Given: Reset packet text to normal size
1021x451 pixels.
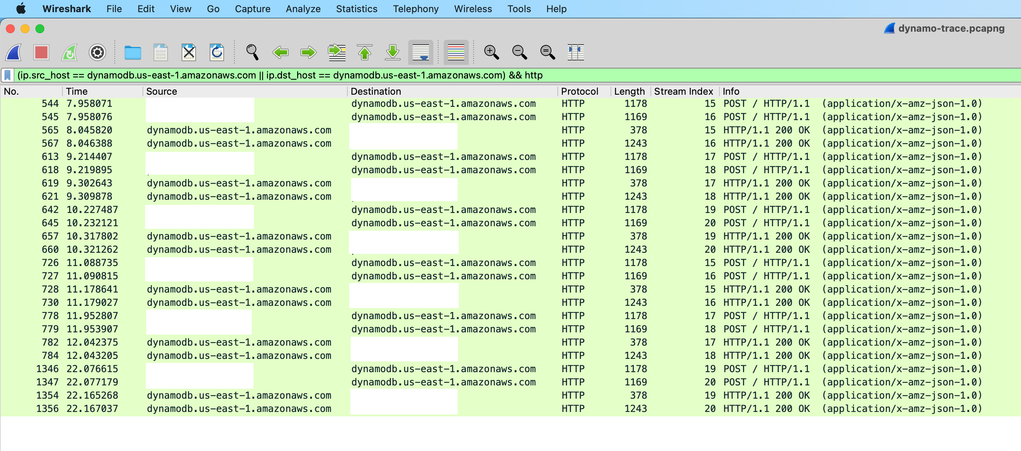Looking at the screenshot, I should 548,52.
